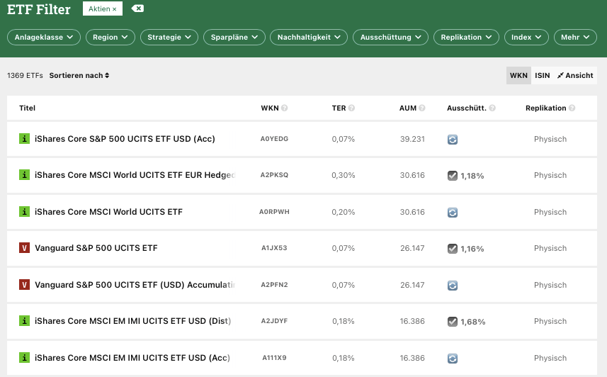Open Vanguard S&P 500 UCITS ETF
Viewport: 607px width, 377px height.
96,248
